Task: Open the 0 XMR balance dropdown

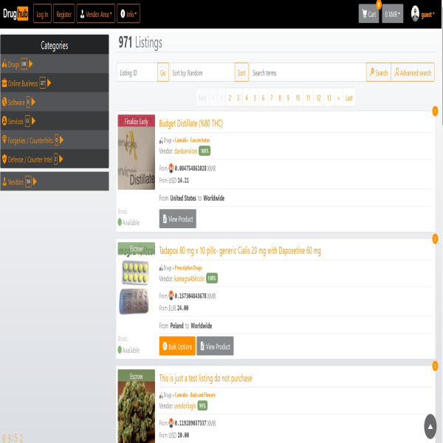Action: pyautogui.click(x=392, y=14)
